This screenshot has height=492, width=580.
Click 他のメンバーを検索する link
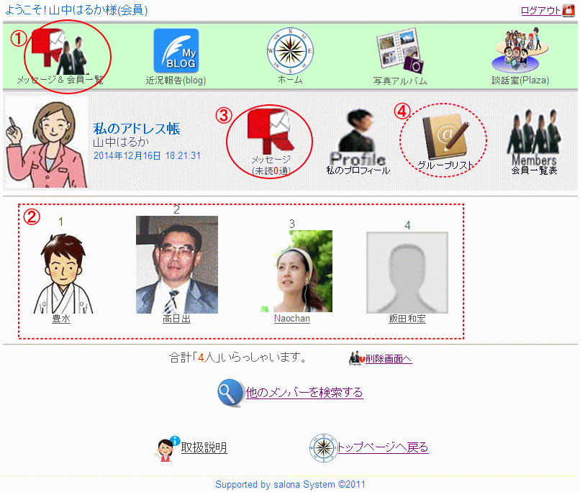coord(304,393)
